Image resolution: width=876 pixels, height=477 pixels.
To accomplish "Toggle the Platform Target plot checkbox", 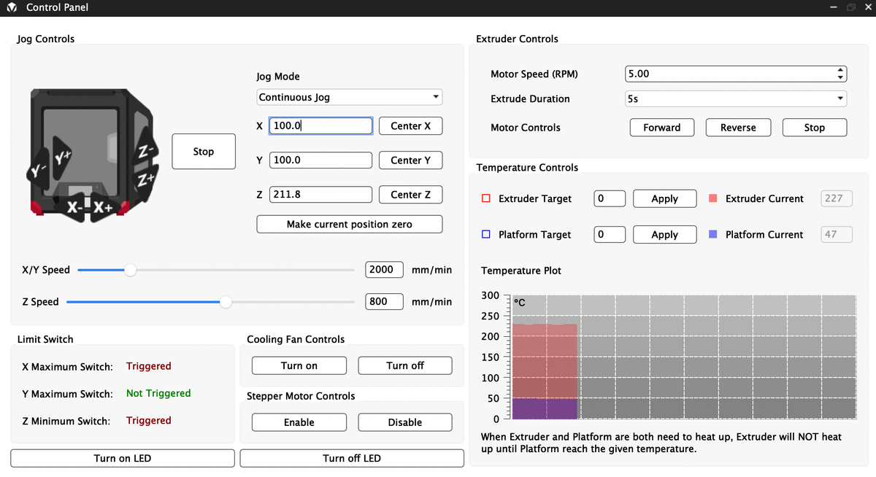I will point(486,235).
